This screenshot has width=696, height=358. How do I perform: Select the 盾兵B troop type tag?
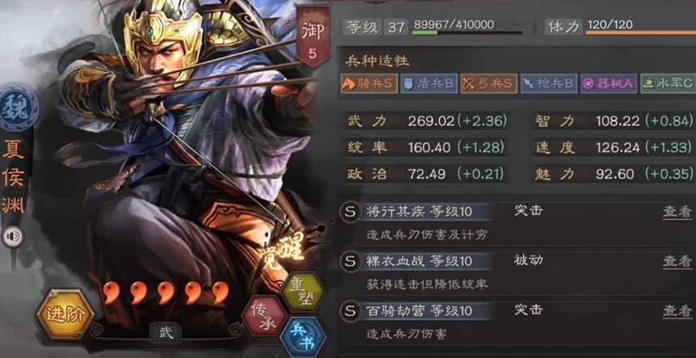pyautogui.click(x=429, y=83)
